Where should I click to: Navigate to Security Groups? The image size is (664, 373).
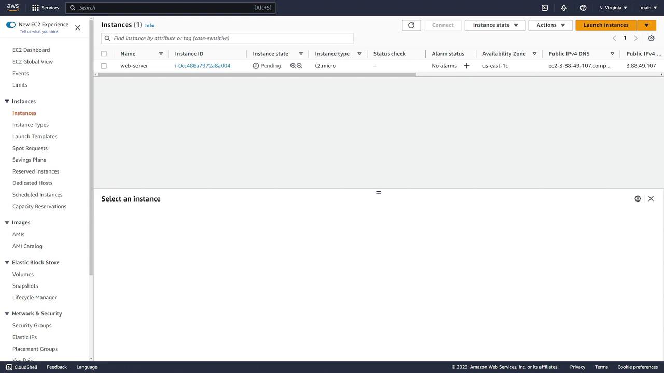32,326
